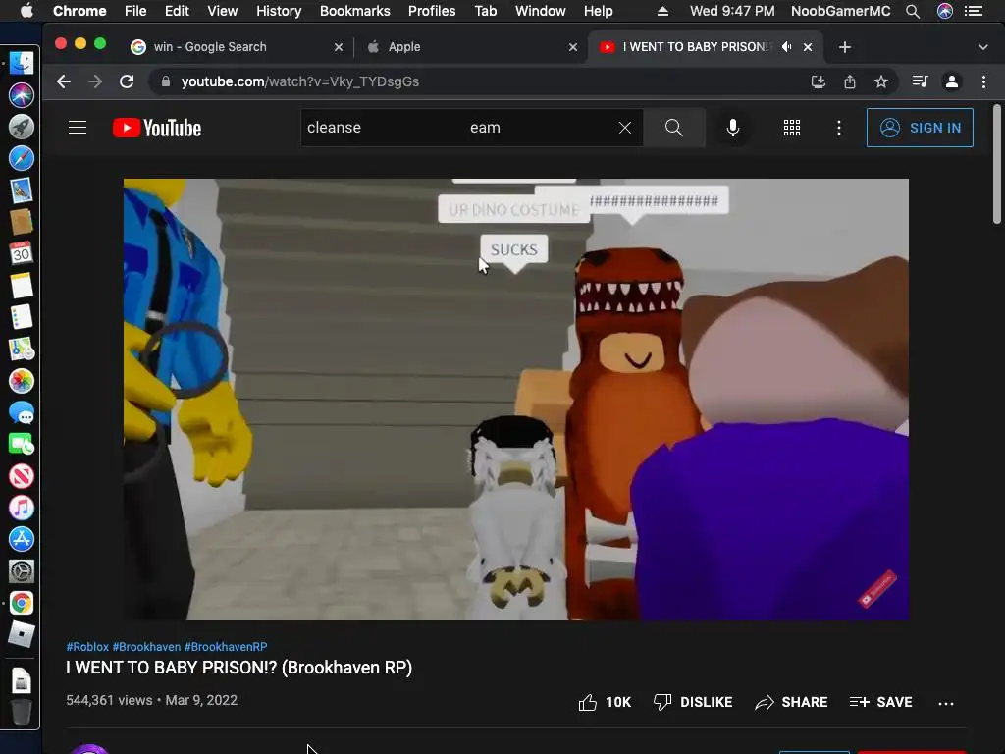This screenshot has width=1005, height=754.
Task: Sign in to YouTube
Action: 920,128
